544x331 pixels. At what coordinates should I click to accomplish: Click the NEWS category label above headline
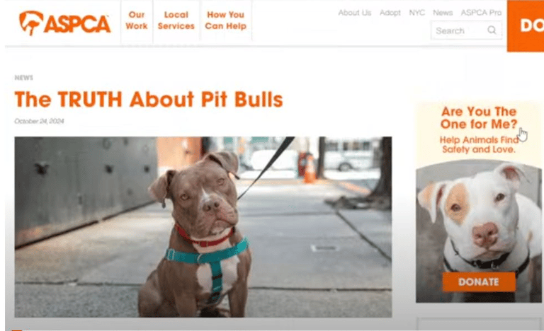(x=23, y=78)
